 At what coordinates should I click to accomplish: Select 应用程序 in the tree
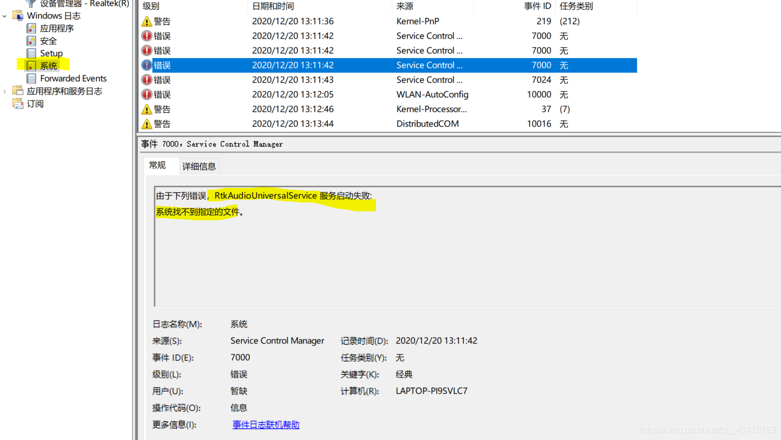pos(57,28)
